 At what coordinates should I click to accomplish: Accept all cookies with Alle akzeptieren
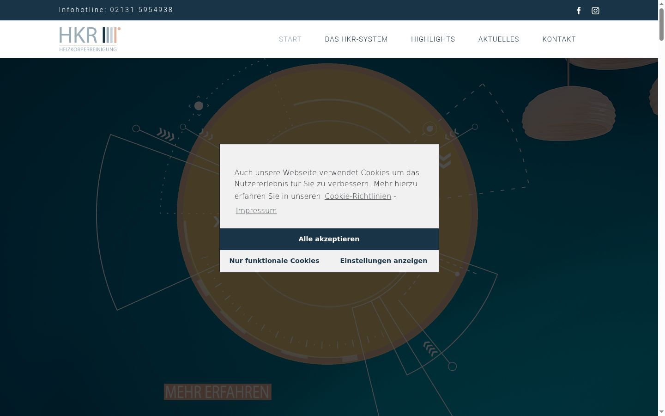pyautogui.click(x=329, y=239)
